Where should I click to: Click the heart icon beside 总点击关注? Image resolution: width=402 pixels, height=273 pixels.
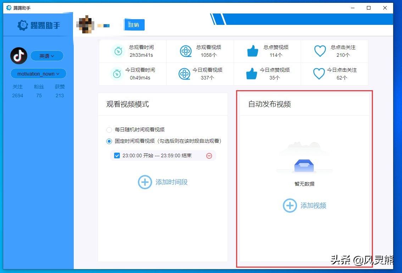coord(320,51)
